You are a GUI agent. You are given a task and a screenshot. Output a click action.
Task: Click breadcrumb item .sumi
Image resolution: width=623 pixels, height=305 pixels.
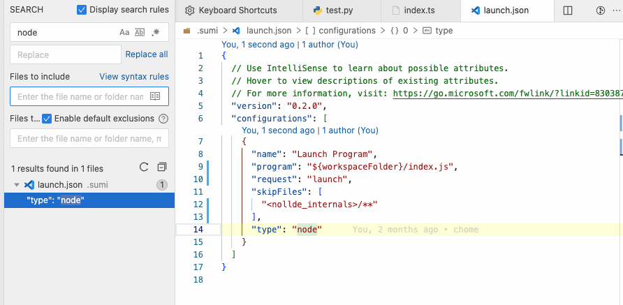[207, 31]
